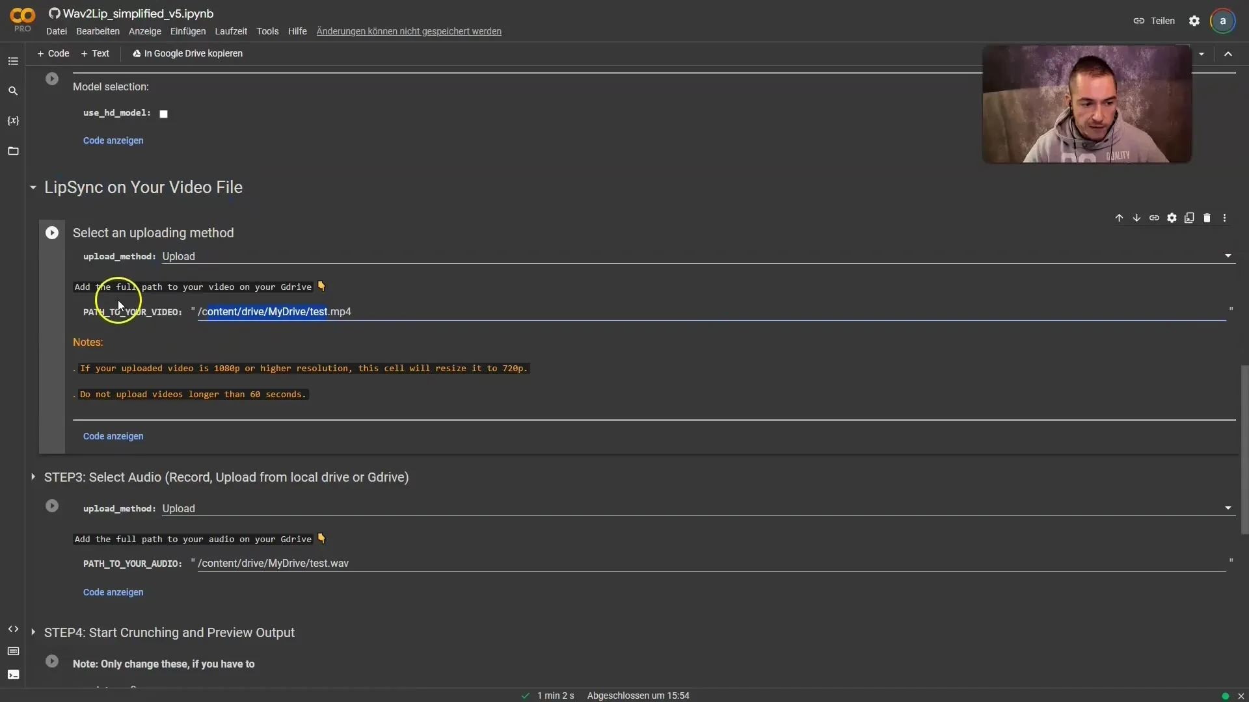Image resolution: width=1249 pixels, height=702 pixels.
Task: Click the webcam video overlay thumbnail
Action: pyautogui.click(x=1086, y=104)
